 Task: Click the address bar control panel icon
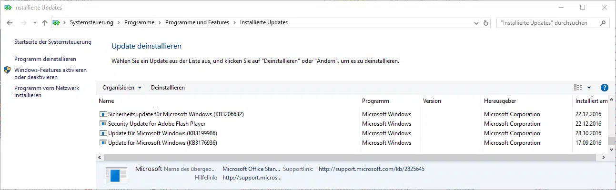point(56,22)
